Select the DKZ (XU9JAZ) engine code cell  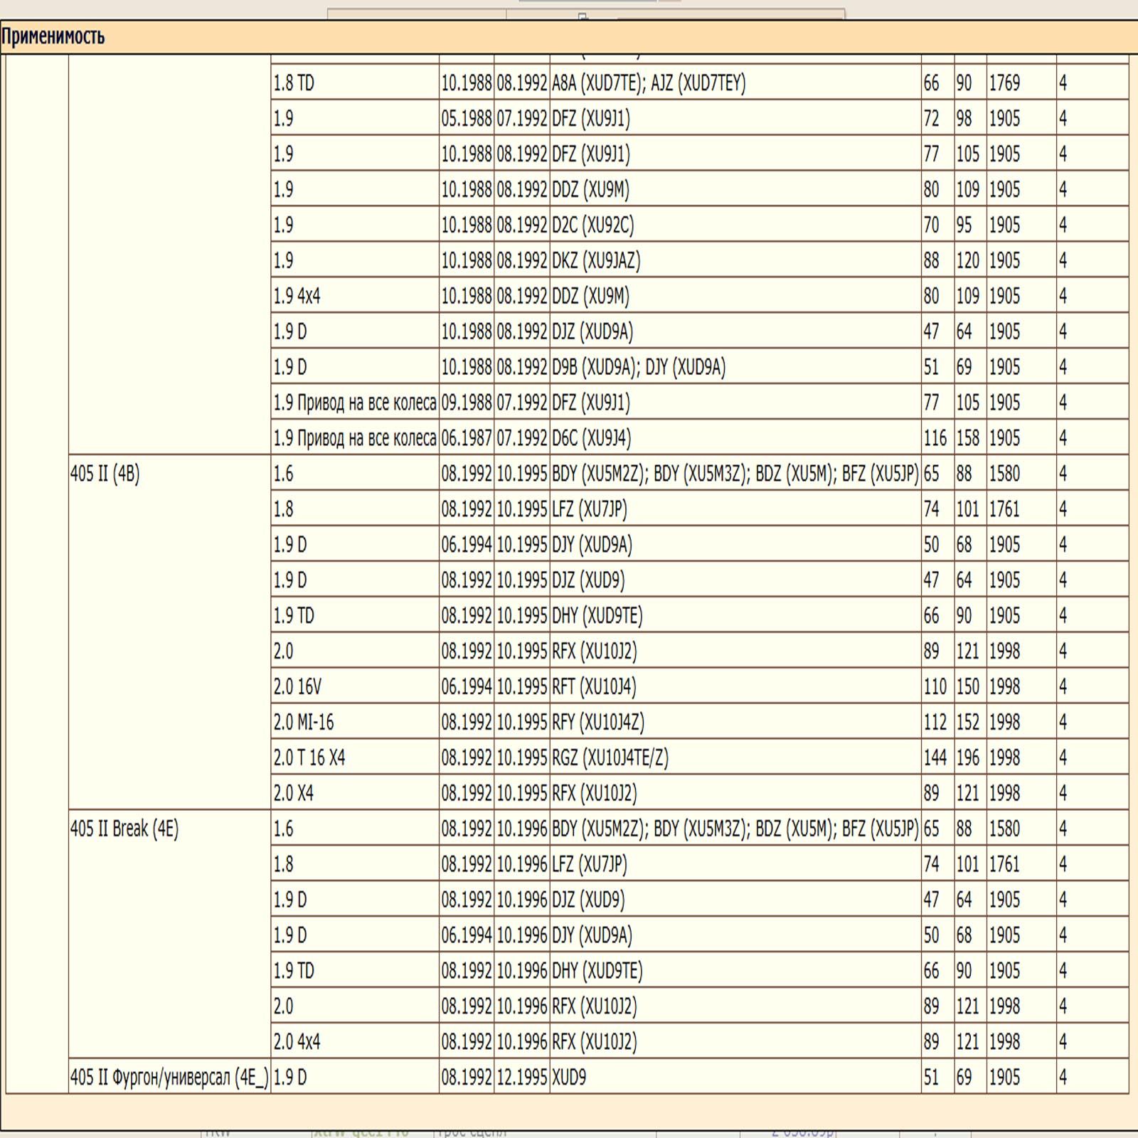[x=596, y=260]
